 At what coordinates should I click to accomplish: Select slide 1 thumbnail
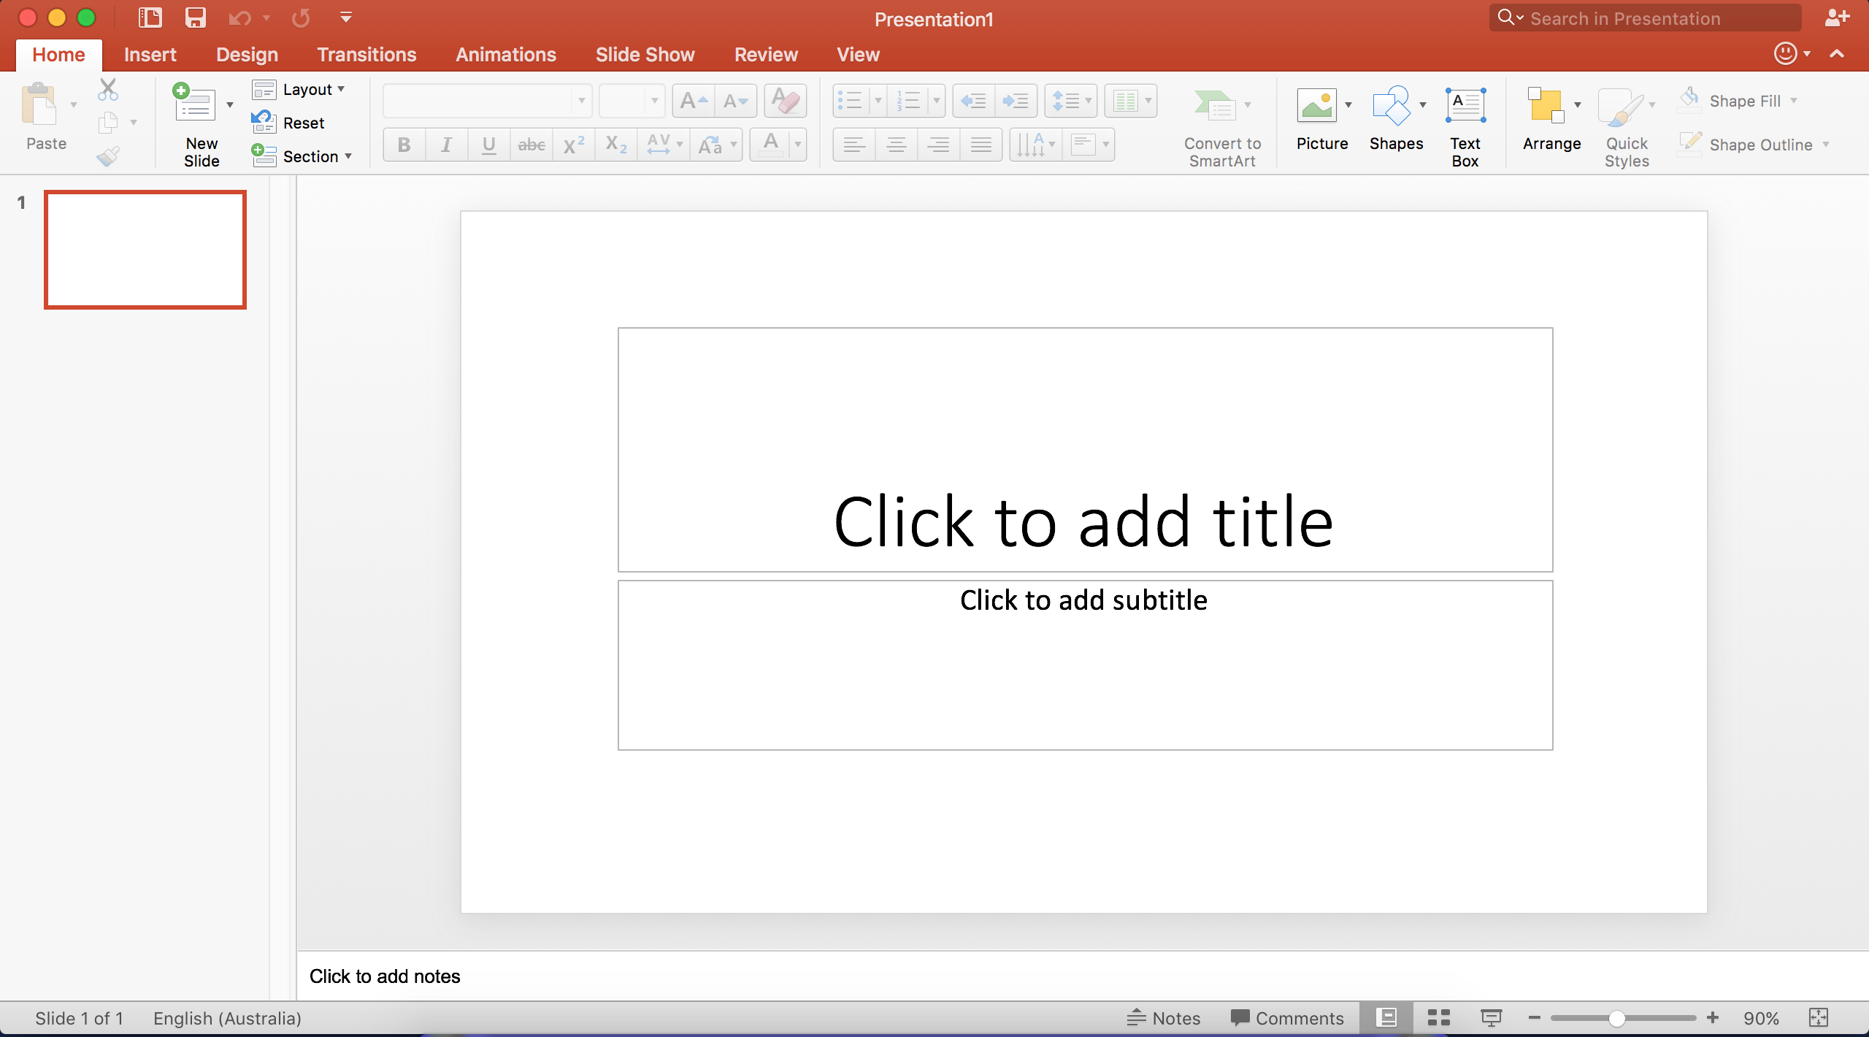(x=145, y=250)
